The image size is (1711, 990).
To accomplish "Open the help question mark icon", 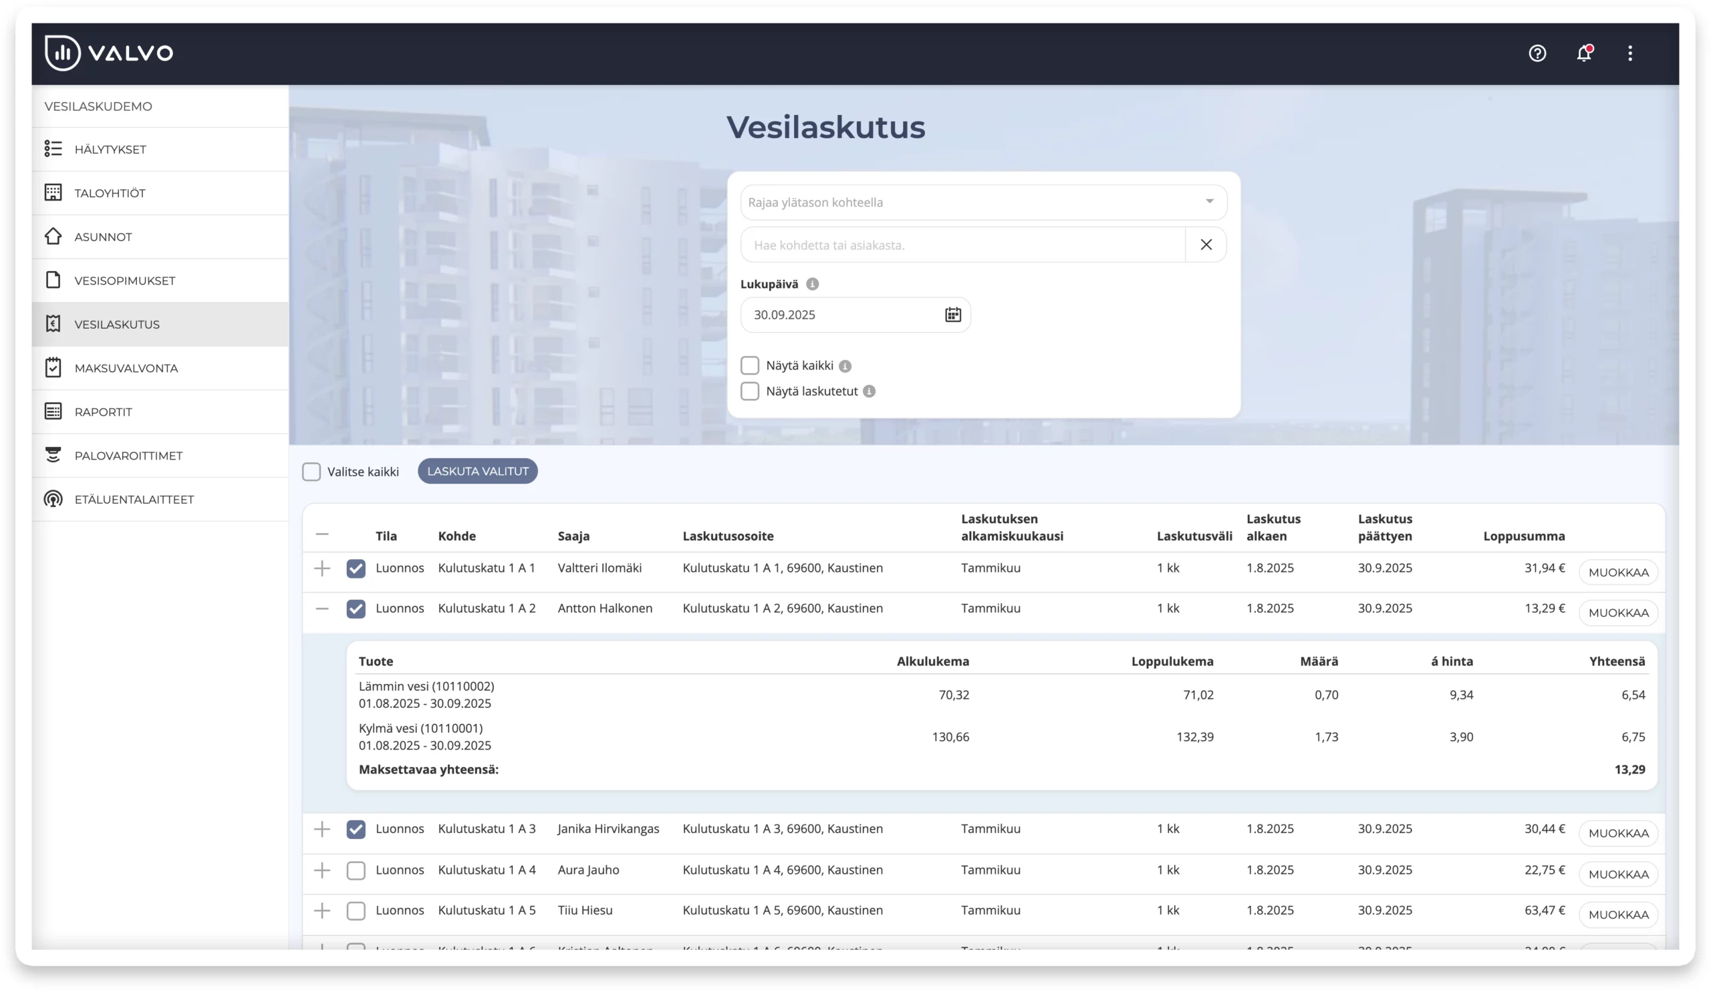I will [1537, 53].
